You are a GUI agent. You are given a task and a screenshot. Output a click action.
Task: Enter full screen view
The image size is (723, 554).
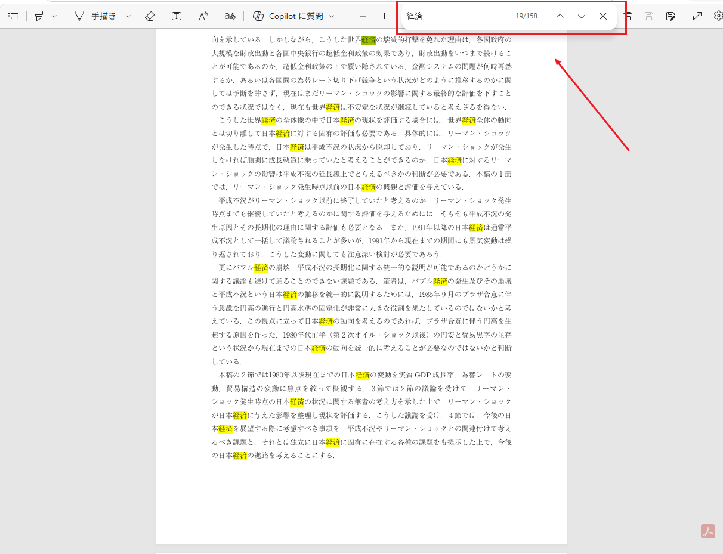pos(697,16)
